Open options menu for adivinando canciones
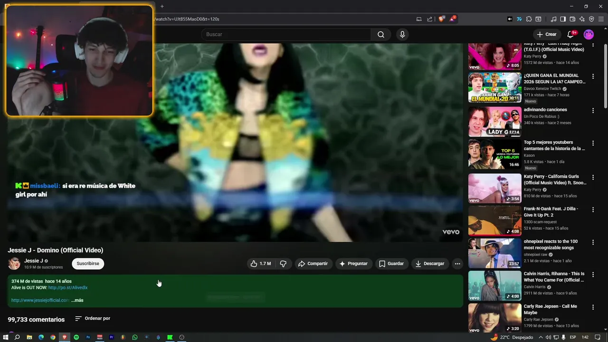The image size is (608, 342). point(593,111)
